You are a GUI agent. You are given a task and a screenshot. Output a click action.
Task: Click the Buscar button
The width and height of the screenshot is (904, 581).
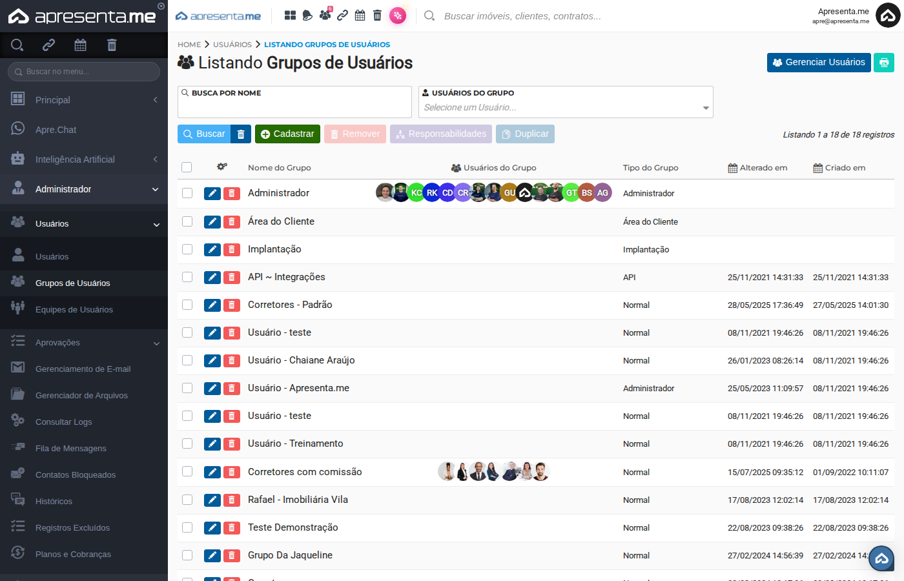(x=204, y=134)
